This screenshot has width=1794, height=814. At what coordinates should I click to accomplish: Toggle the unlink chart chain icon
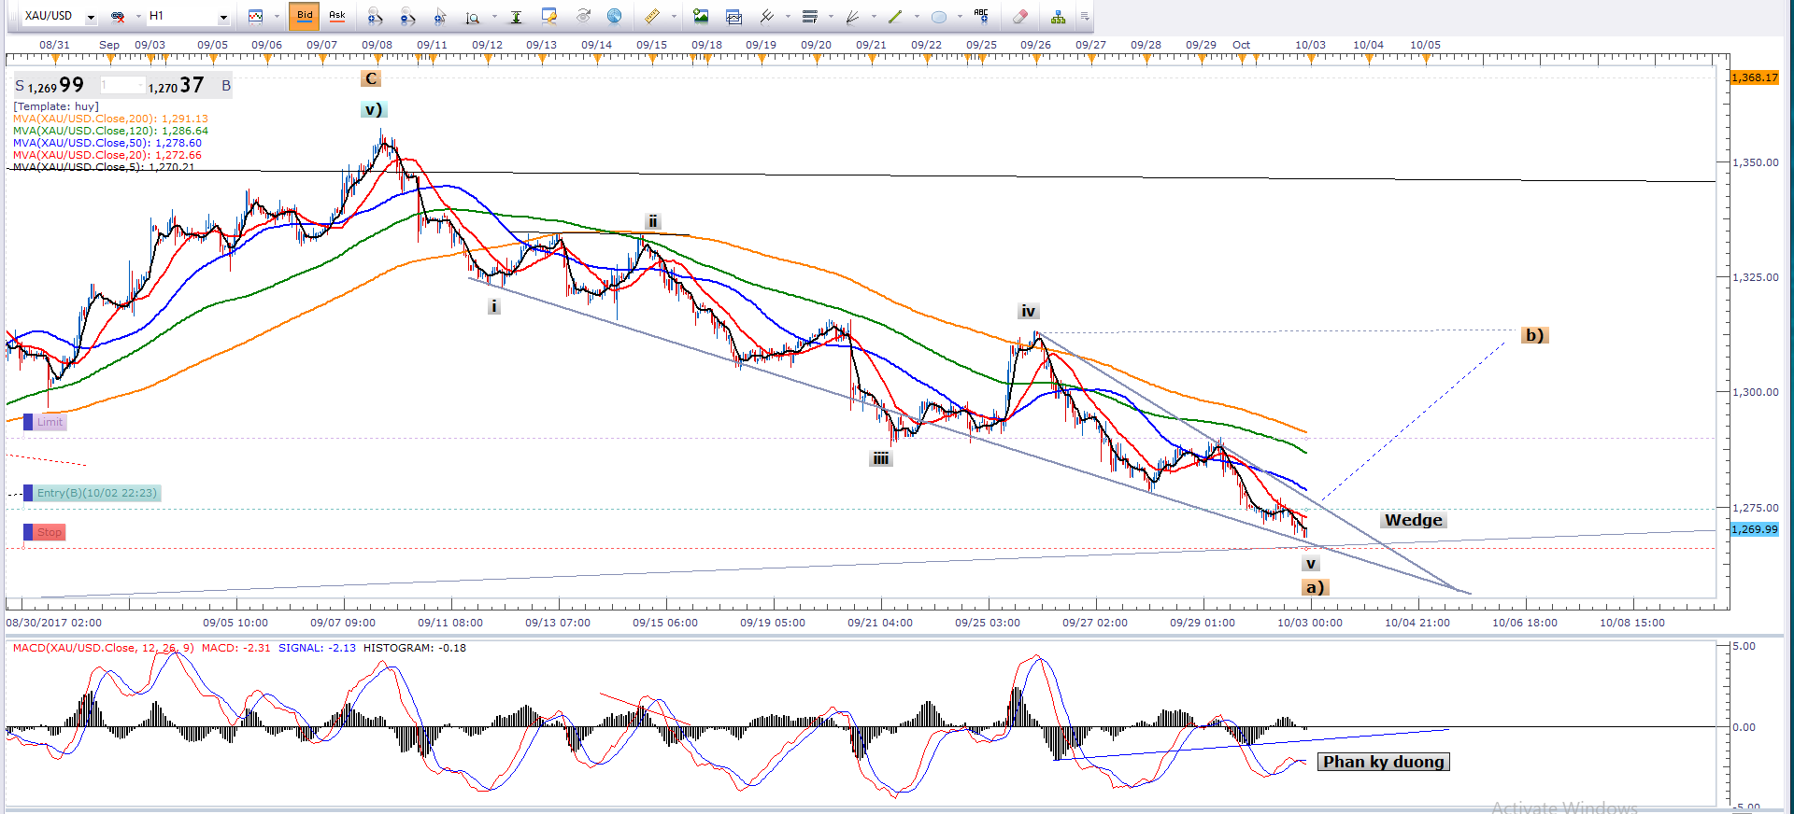click(118, 16)
